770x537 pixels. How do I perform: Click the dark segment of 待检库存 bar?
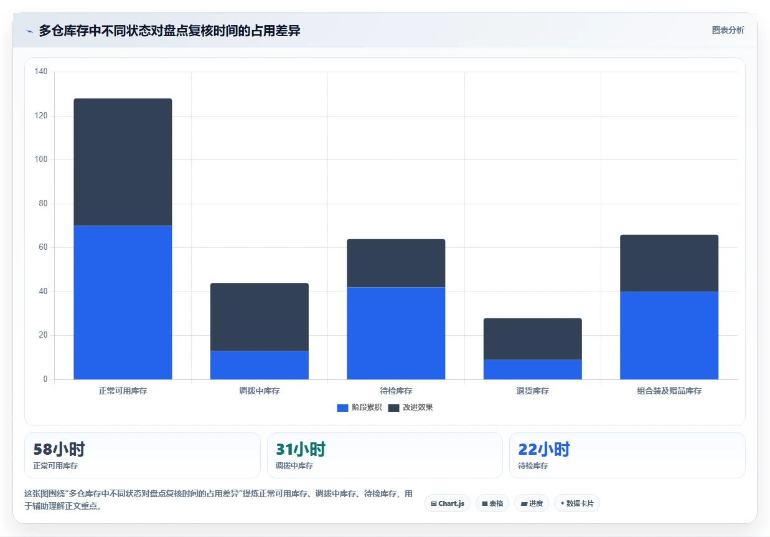[x=396, y=263]
